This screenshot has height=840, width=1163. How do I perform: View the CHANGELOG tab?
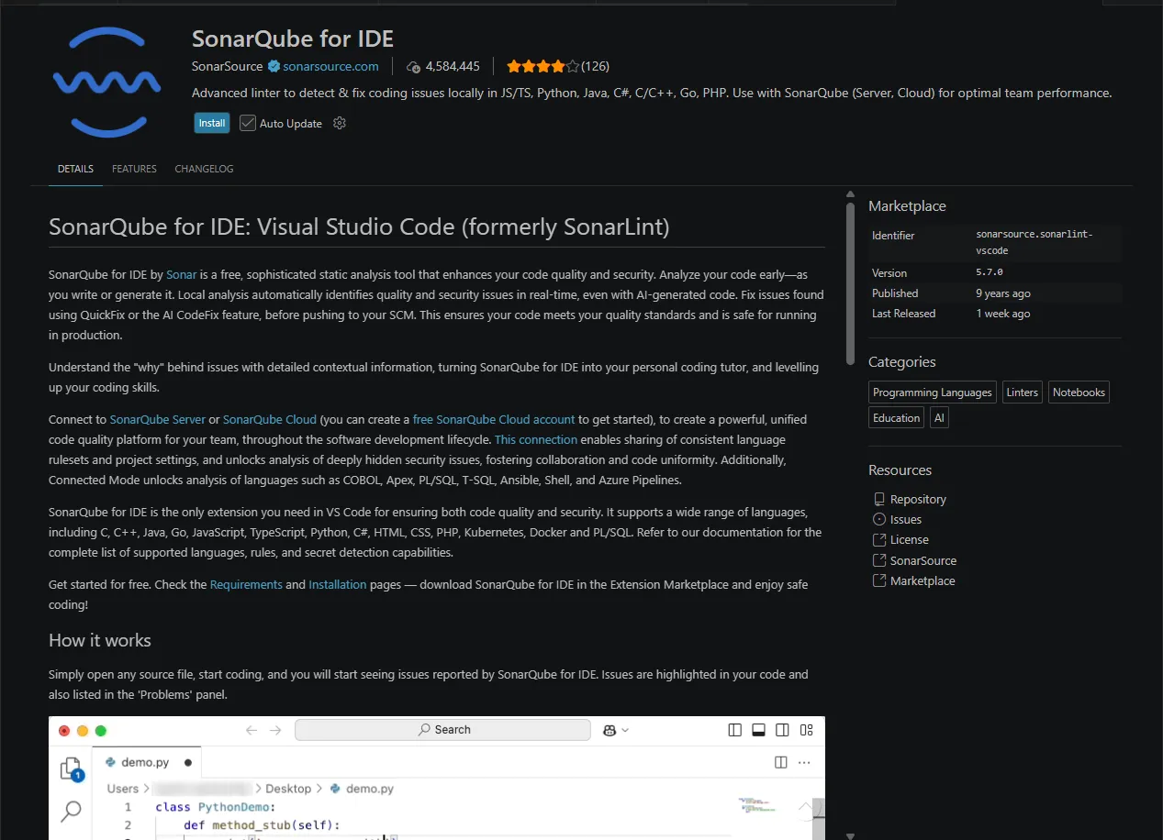tap(204, 169)
